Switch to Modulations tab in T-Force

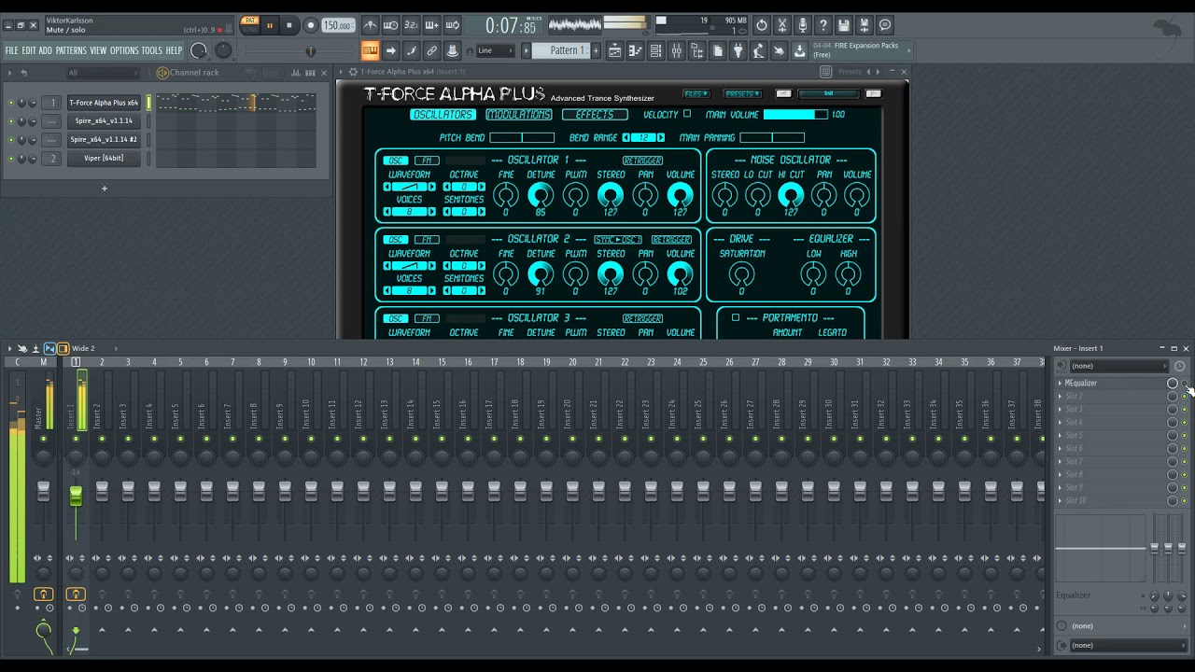click(x=519, y=115)
